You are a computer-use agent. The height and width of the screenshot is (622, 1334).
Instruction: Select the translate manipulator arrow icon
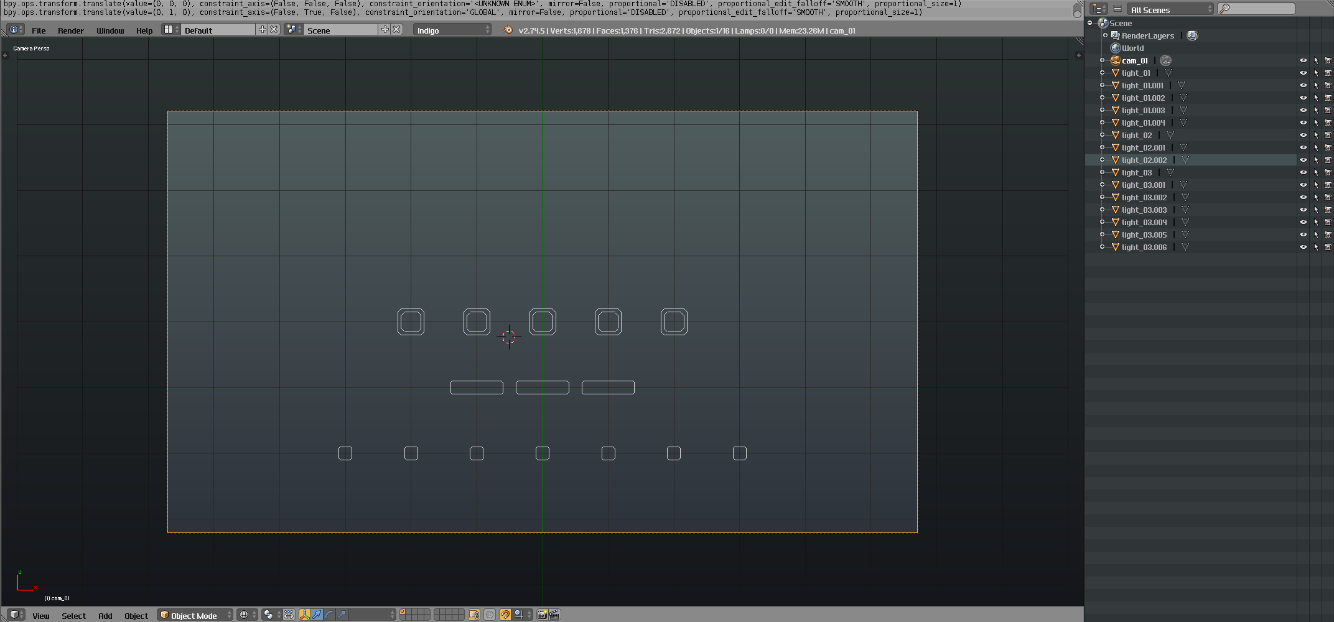click(x=317, y=615)
